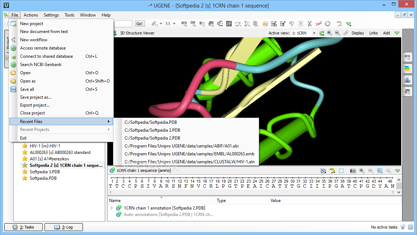Select Save all menu entry
This screenshot has height=235, width=417.
61,89
